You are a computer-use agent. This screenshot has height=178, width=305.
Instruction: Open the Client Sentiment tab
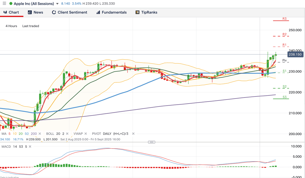click(69, 12)
